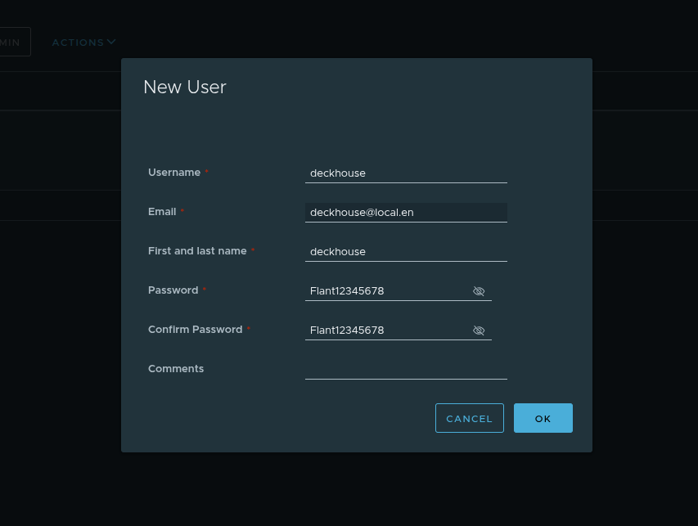Switch to the ADMIN tab
The width and height of the screenshot is (698, 526).
tap(10, 42)
